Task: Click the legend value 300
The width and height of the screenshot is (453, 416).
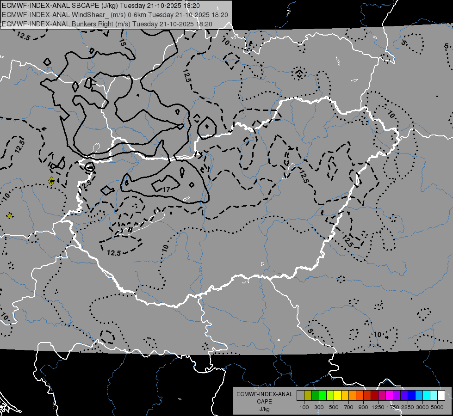Action: (x=319, y=407)
